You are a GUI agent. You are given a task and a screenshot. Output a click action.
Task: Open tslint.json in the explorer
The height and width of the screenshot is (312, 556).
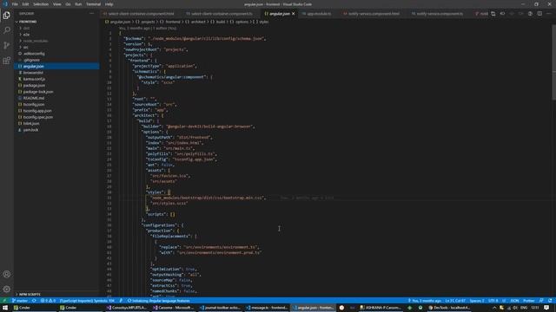coord(56,123)
